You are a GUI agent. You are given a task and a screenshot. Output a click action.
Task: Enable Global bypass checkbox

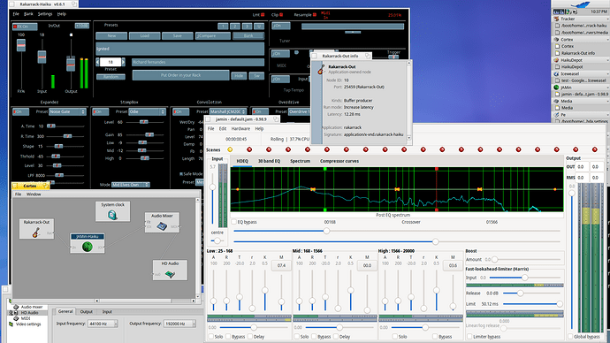click(570, 337)
